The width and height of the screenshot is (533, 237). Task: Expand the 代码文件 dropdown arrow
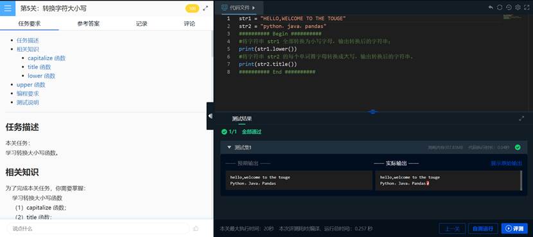tap(254, 8)
